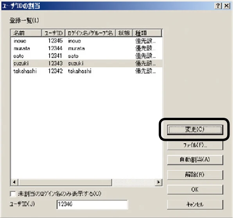This screenshot has width=233, height=218.
Task: Sort by the 種類 column header
Action: tap(147, 33)
